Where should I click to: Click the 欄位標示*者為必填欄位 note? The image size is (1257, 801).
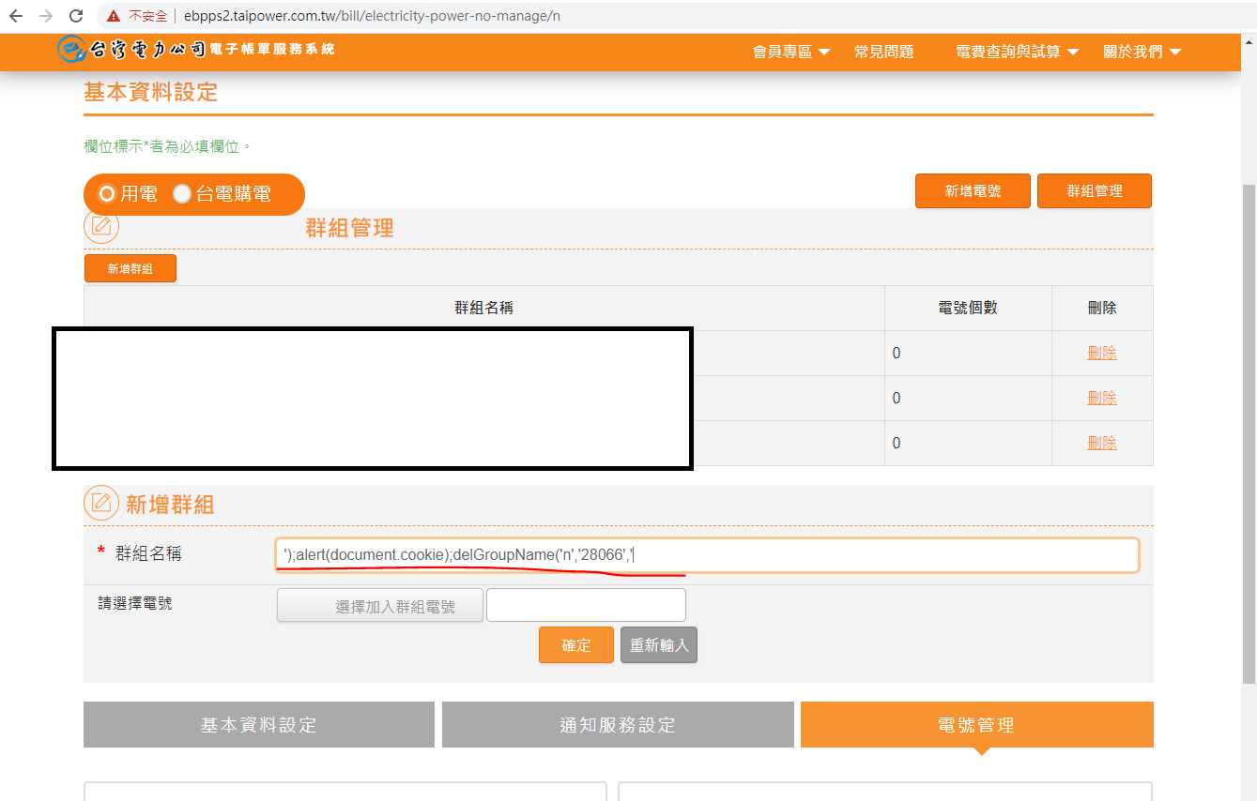[168, 146]
